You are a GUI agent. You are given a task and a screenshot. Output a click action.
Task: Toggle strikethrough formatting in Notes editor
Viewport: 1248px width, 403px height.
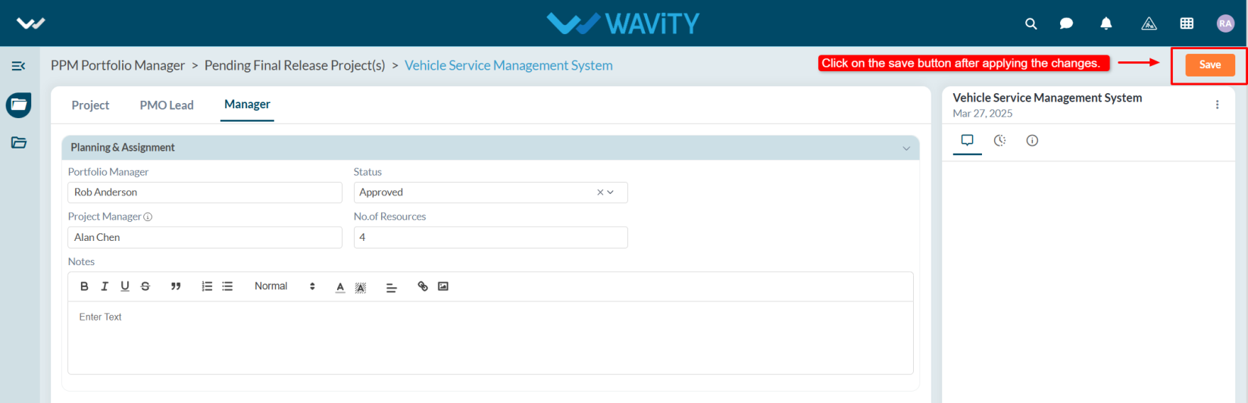click(x=145, y=286)
